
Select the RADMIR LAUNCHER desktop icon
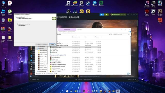(x=147, y=4)
